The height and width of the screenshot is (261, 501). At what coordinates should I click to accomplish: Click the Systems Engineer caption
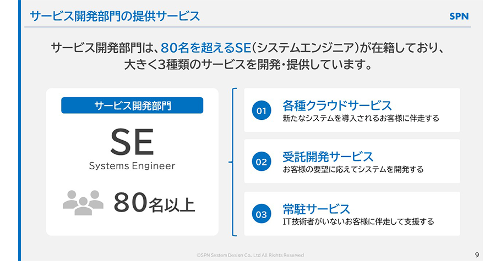tap(132, 166)
